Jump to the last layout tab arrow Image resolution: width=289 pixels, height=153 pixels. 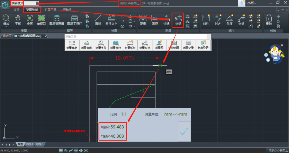[x=13, y=145]
